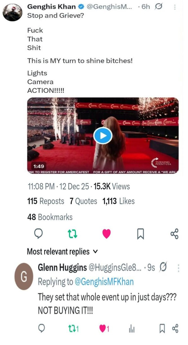Viewport: 188px width, 345px height.
Task: Open the @GenghisMFKhan mention link
Action: tap(103, 282)
